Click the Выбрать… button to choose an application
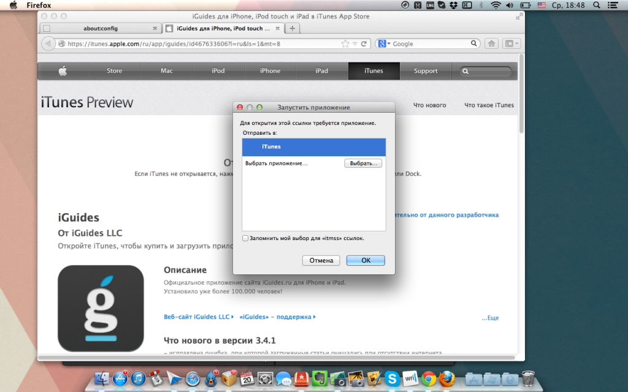Image resolution: width=628 pixels, height=392 pixels. [x=363, y=163]
